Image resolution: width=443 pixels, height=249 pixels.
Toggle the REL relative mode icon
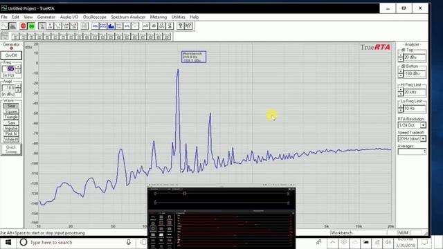(96, 26)
